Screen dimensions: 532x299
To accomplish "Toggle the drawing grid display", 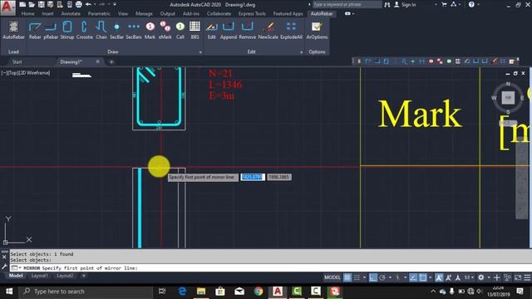I will pos(347,277).
